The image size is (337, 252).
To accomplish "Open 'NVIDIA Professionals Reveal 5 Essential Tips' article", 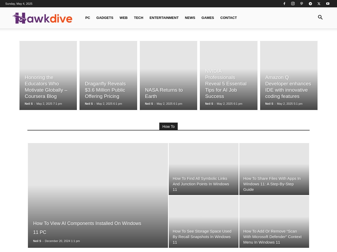I will 226,84.
